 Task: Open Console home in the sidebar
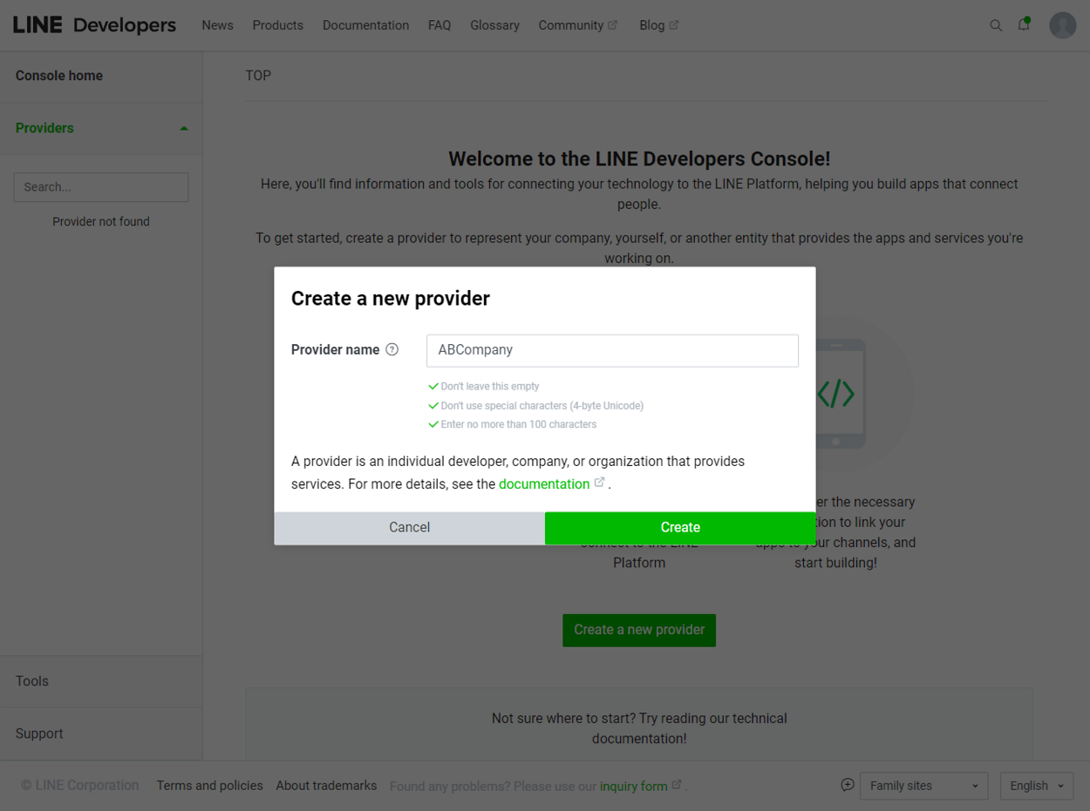59,76
